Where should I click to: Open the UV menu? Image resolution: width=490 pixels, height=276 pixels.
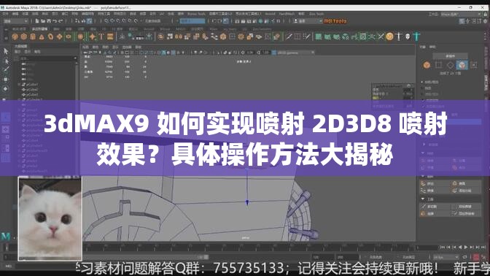click(x=162, y=14)
